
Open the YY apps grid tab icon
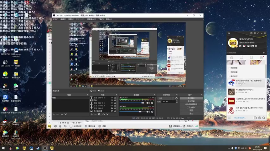[262, 57]
